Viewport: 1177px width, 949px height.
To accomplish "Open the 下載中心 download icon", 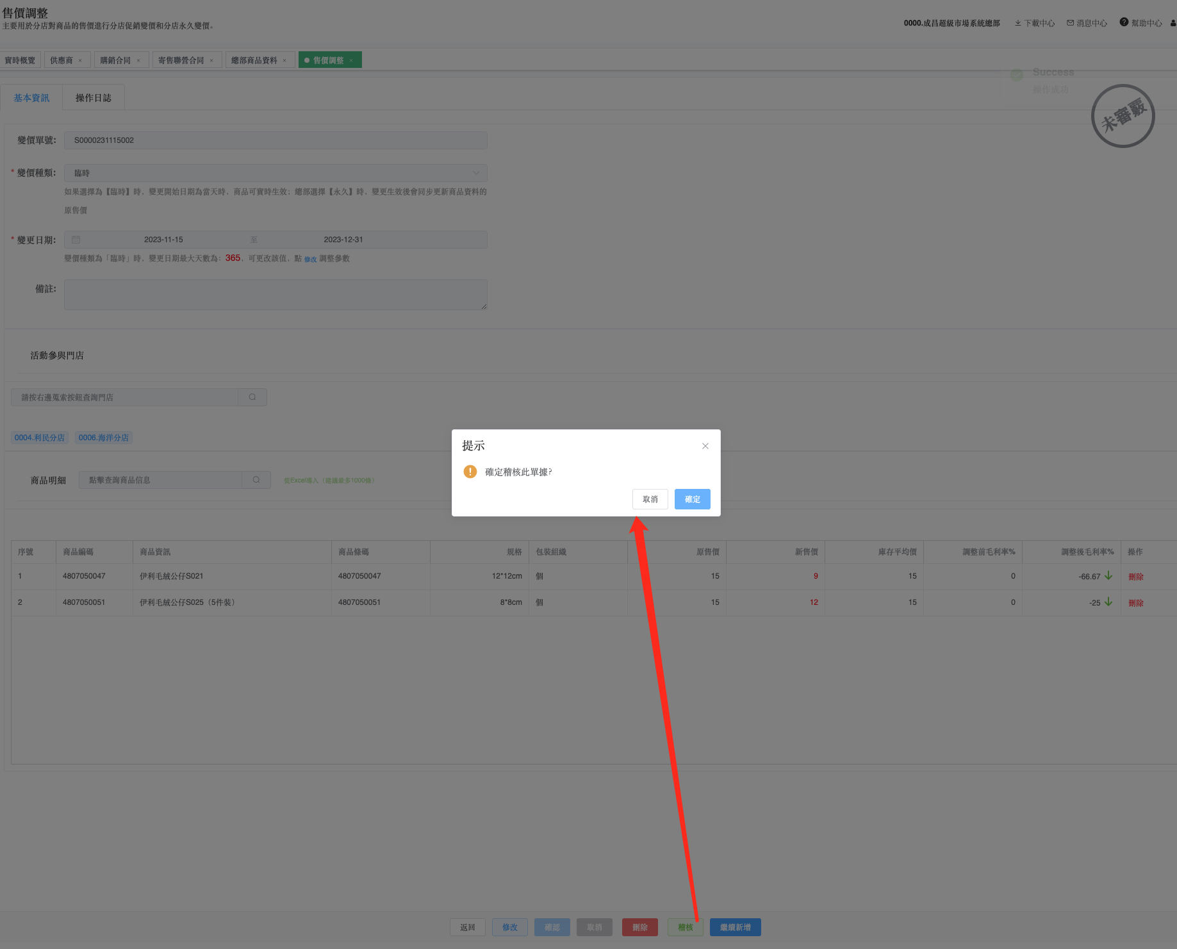I will [x=1017, y=23].
